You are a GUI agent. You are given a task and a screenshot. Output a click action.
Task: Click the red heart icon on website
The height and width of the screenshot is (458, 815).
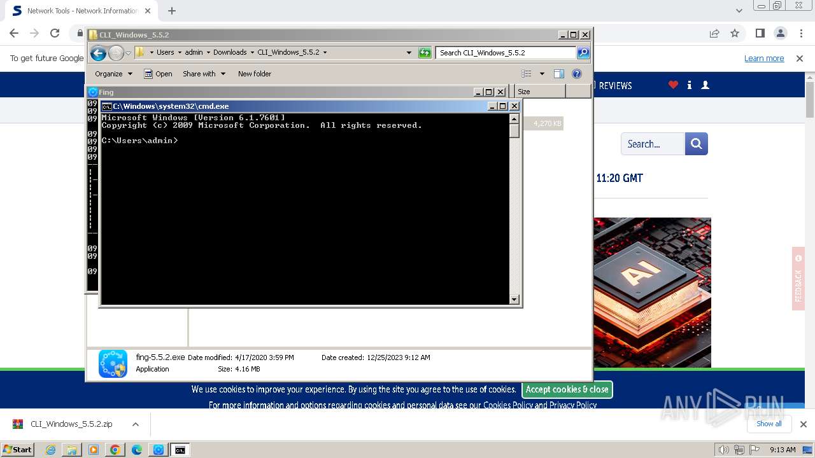coord(673,85)
